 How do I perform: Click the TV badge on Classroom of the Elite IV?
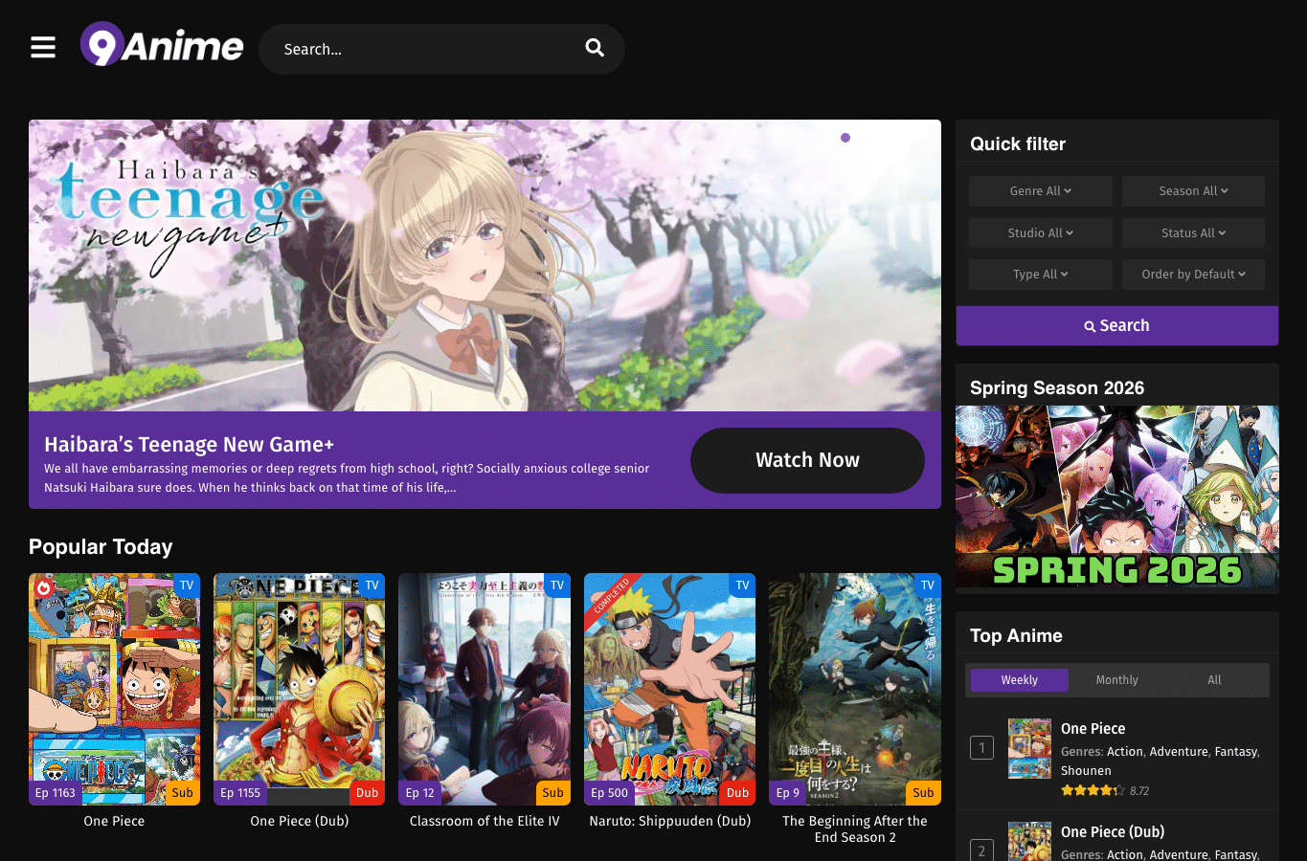coord(557,585)
